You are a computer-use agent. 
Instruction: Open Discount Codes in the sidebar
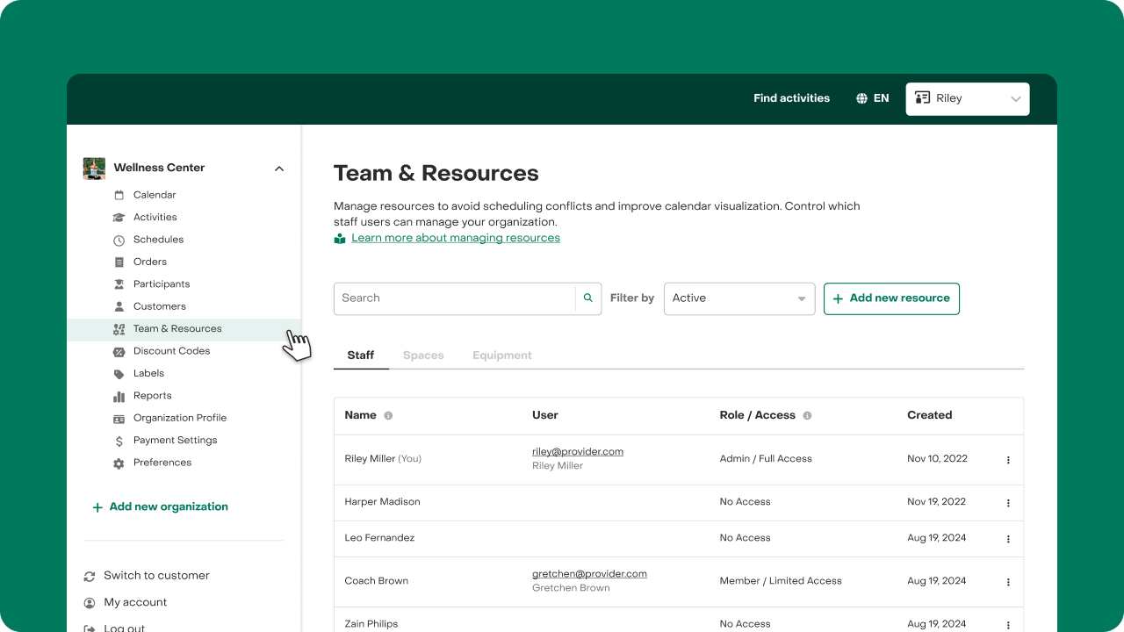tap(172, 351)
